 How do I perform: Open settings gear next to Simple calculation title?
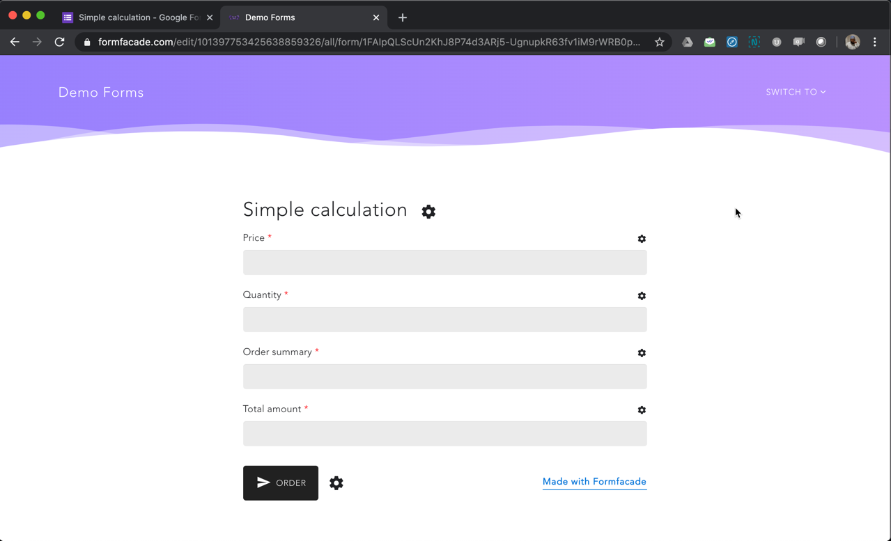428,212
